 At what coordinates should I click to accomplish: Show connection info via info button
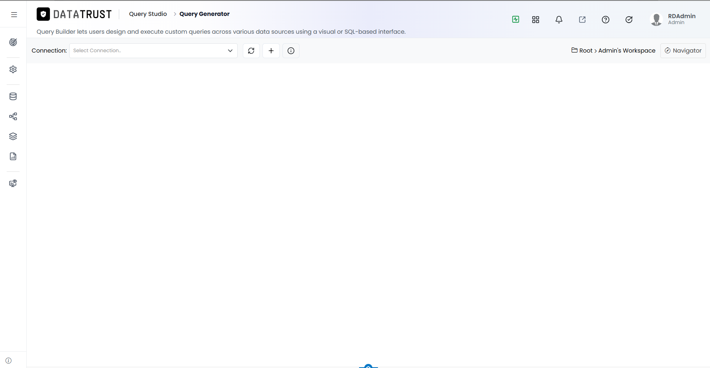tap(291, 51)
